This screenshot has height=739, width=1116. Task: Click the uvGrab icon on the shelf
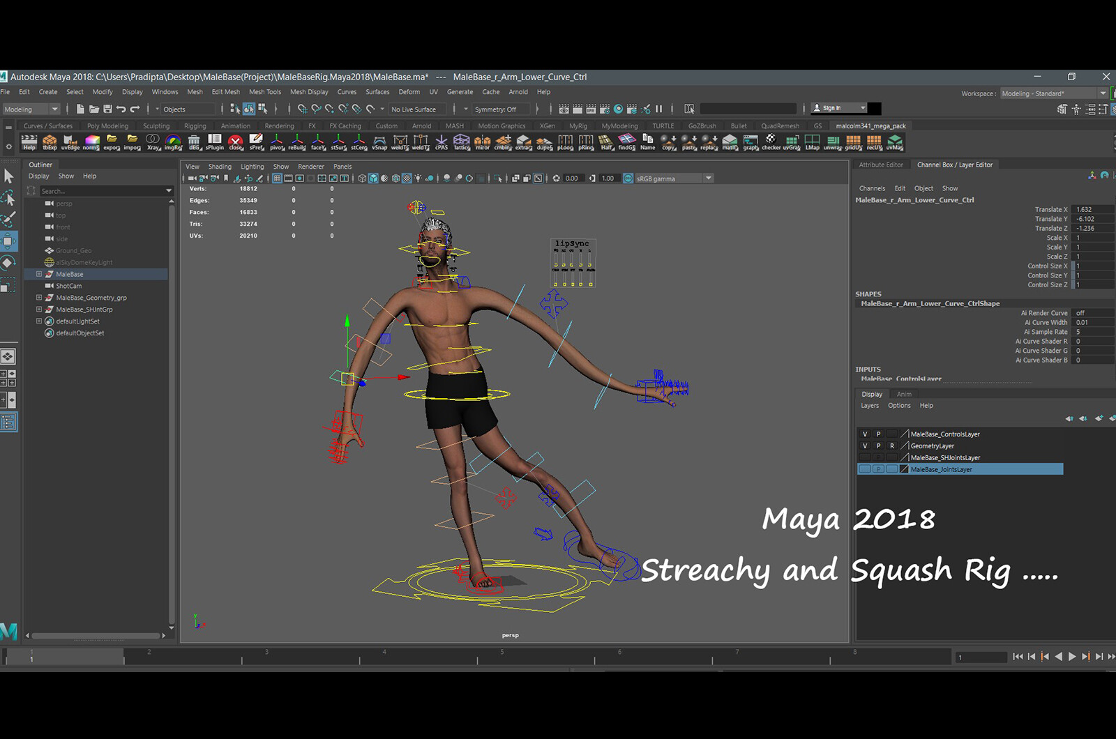coord(790,143)
